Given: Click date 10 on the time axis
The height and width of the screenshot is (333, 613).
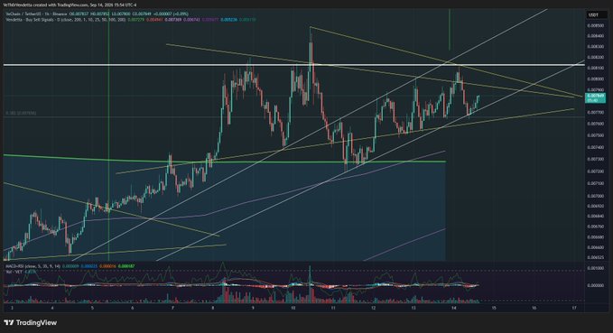Looking at the screenshot, I should coord(293,308).
